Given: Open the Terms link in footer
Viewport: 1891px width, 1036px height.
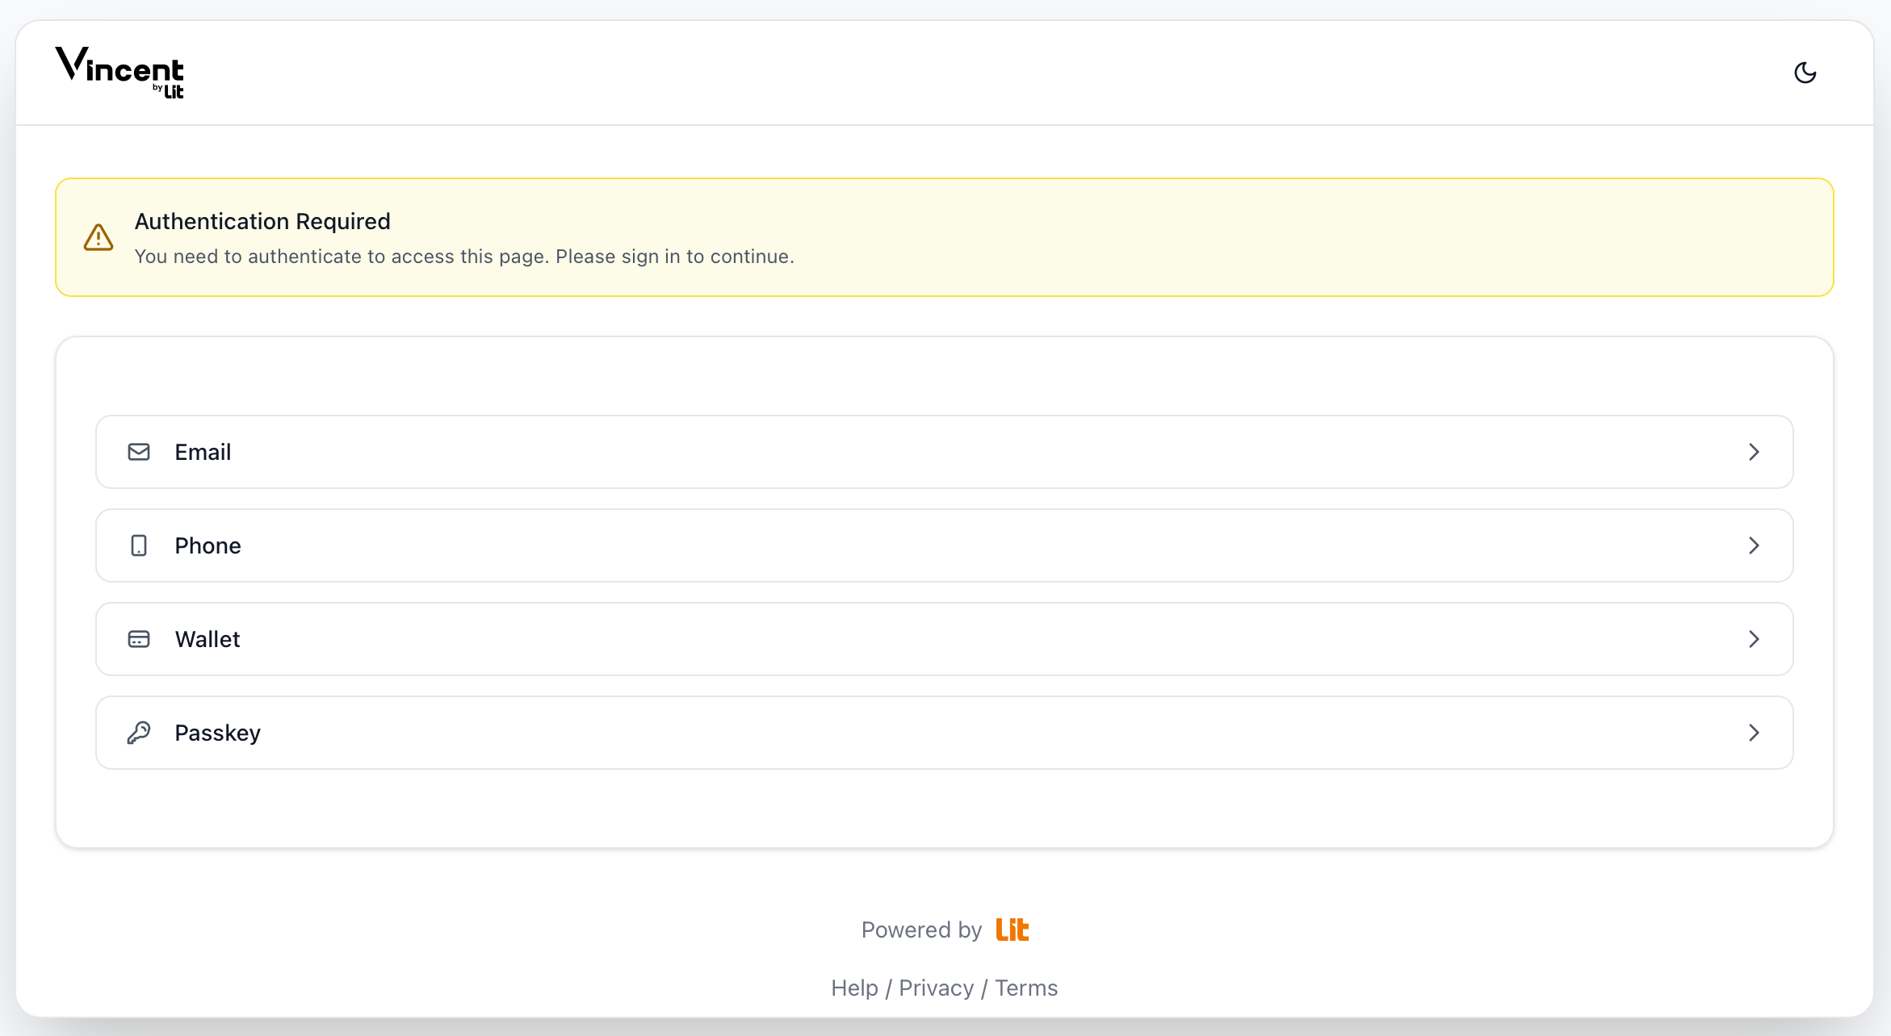Looking at the screenshot, I should 1026,988.
